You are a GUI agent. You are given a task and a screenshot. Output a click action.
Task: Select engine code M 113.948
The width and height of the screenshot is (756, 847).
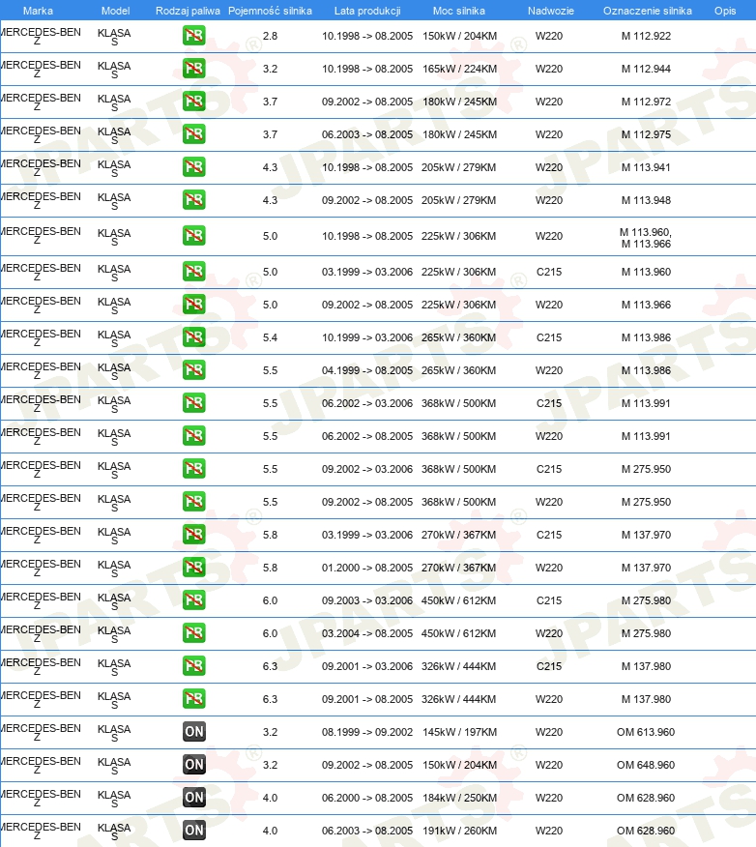click(x=646, y=200)
